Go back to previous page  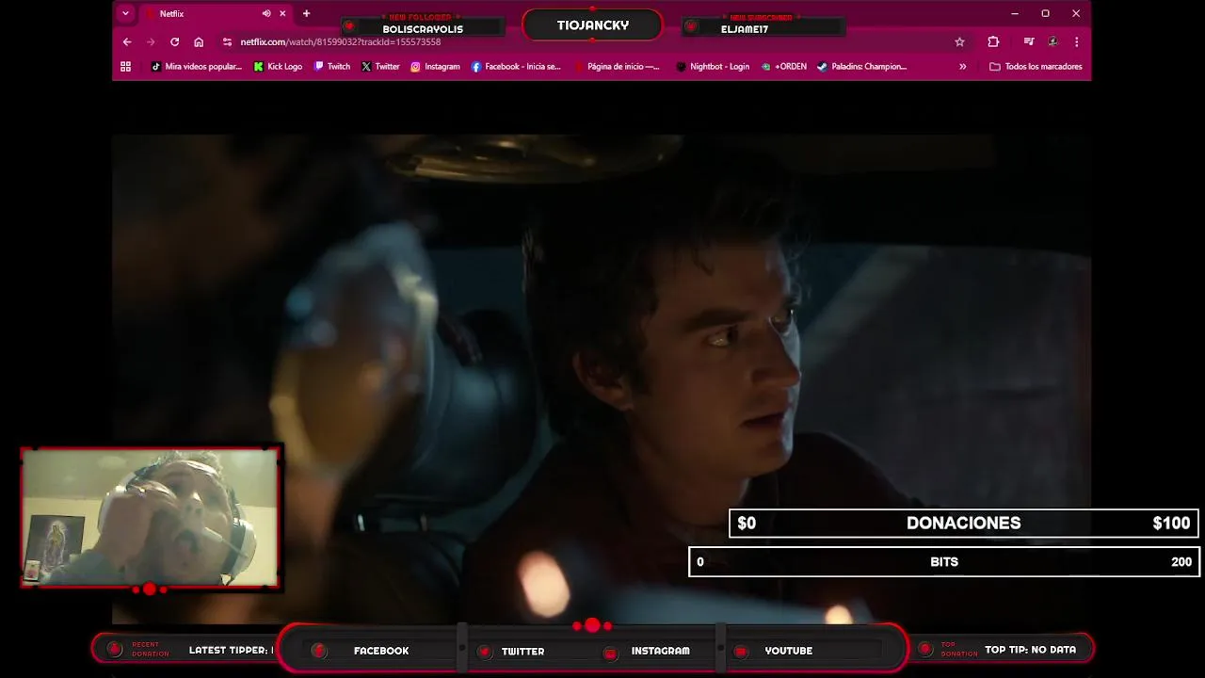click(x=127, y=41)
